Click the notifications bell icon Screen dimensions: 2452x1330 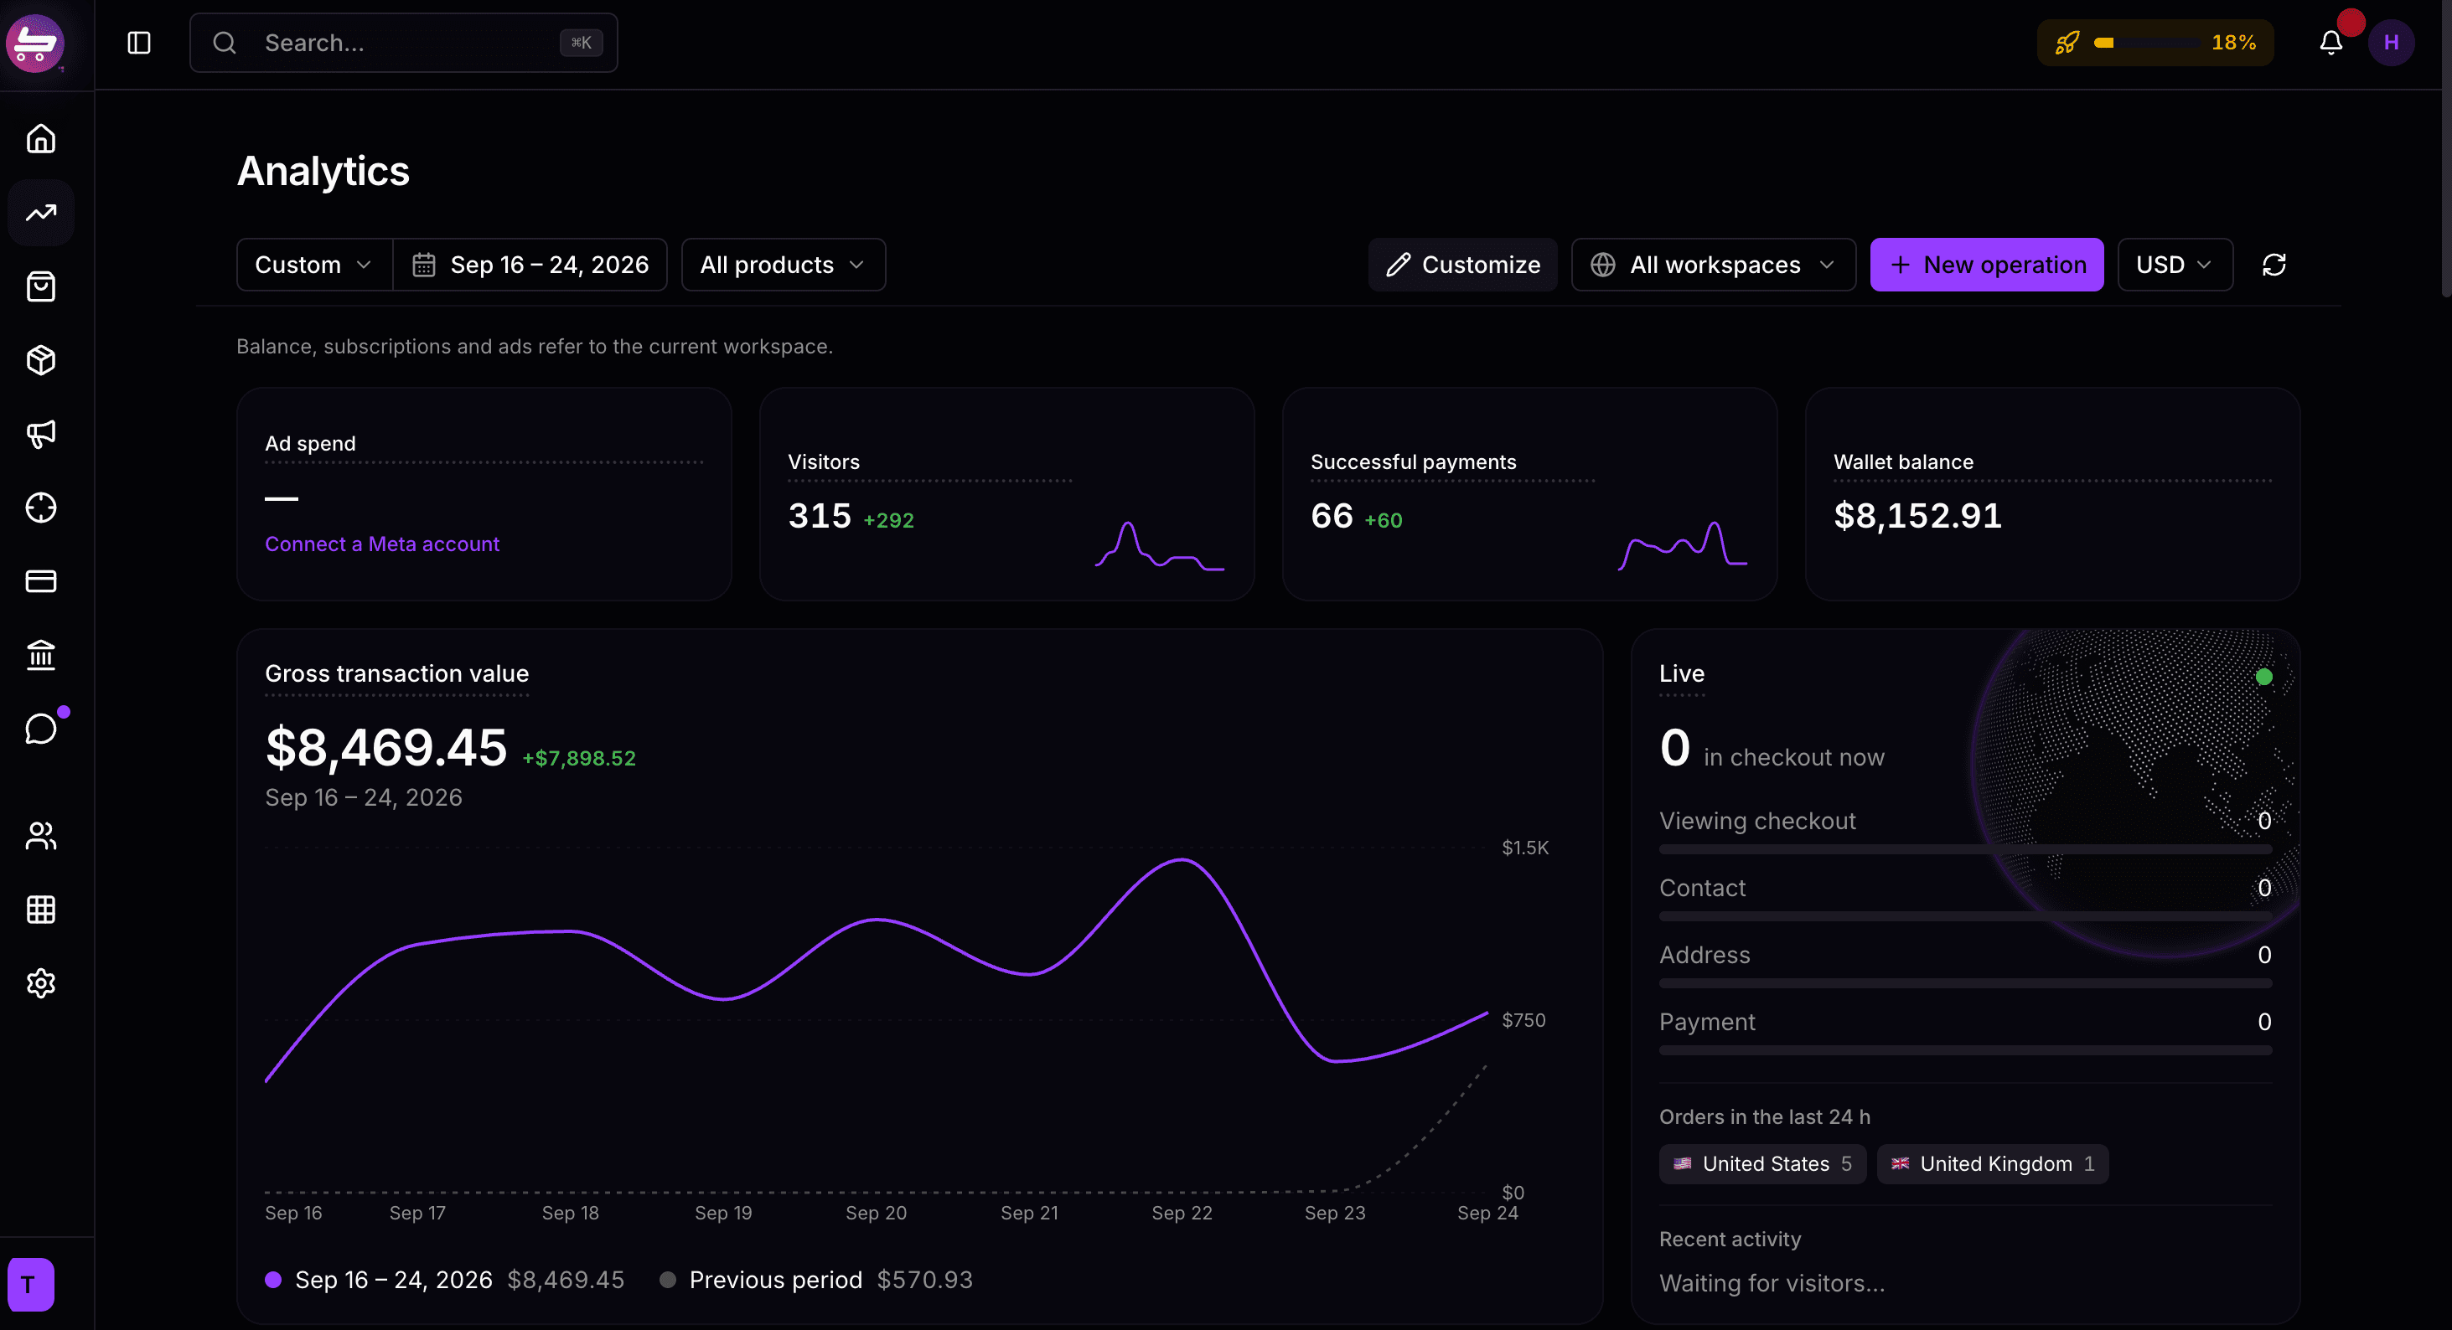(x=2331, y=43)
